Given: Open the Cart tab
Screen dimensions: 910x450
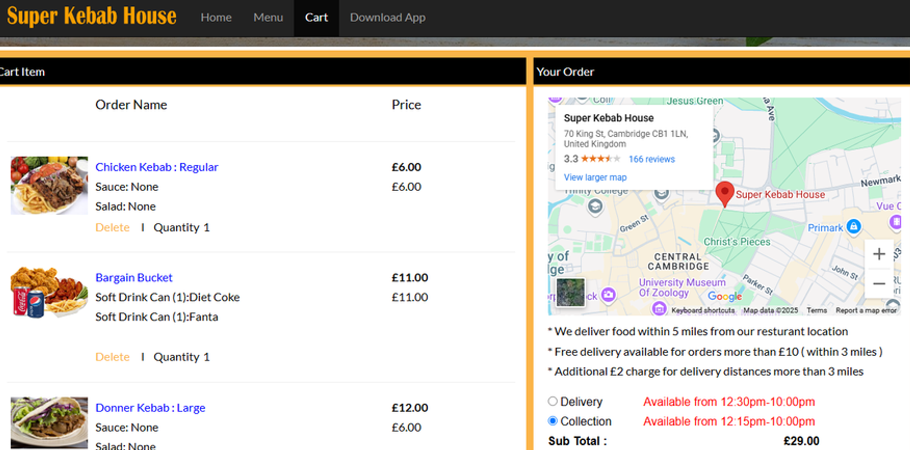Looking at the screenshot, I should click(316, 17).
